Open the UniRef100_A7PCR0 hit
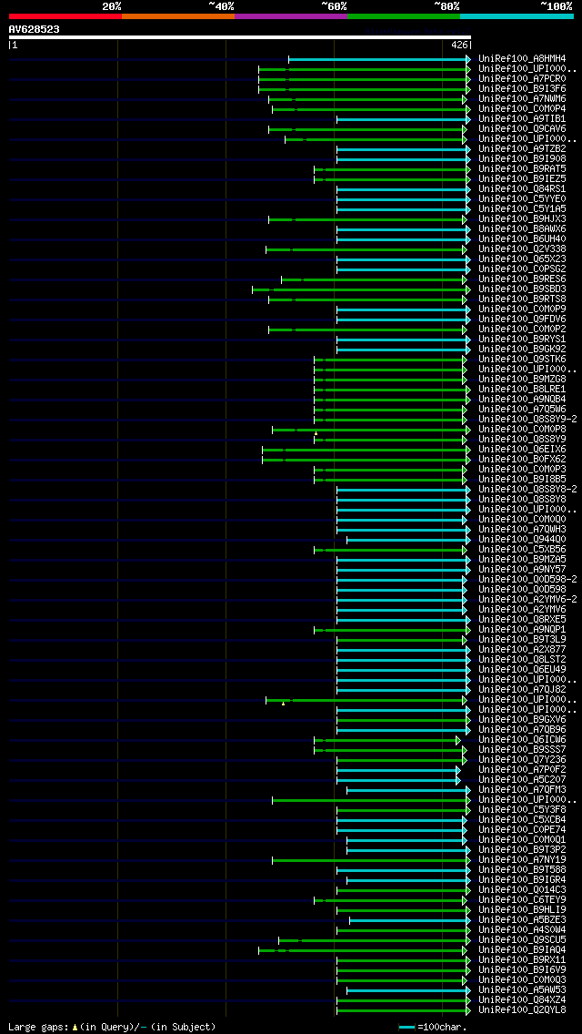Viewport: 582px width, 1034px height. 522,79
